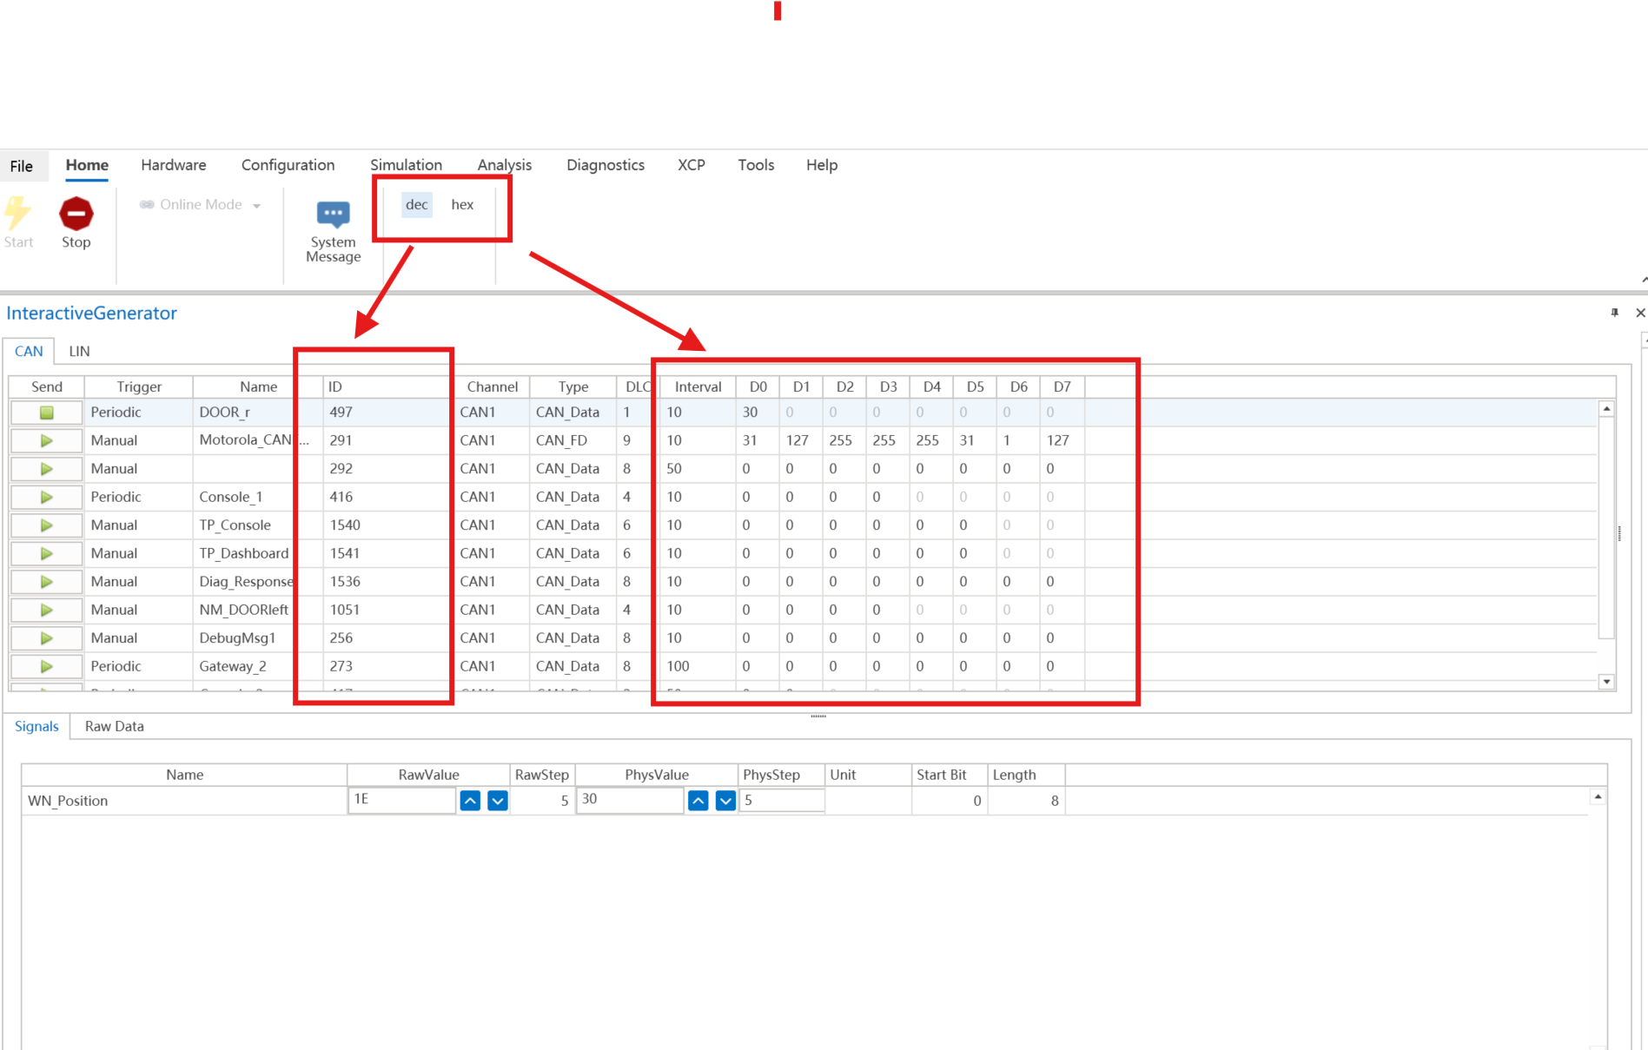Decrease WN_Position PhysValue with down arrow
The height and width of the screenshot is (1050, 1648).
(725, 801)
